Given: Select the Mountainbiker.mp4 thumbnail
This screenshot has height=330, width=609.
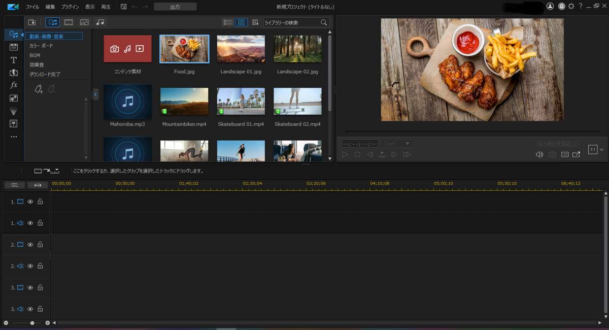Looking at the screenshot, I should click(184, 101).
